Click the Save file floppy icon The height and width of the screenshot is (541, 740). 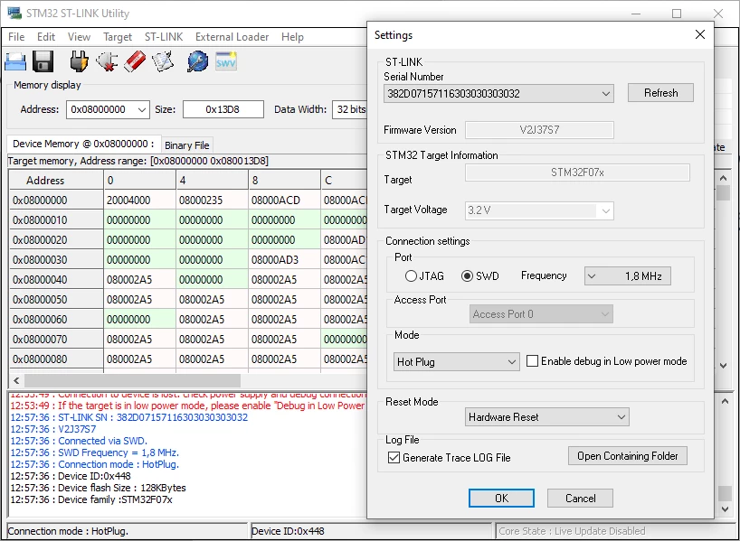click(43, 61)
